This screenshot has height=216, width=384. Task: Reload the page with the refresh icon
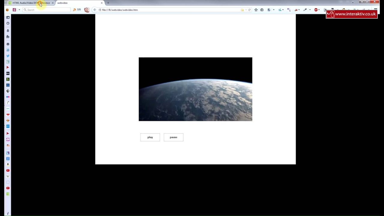pos(249,10)
